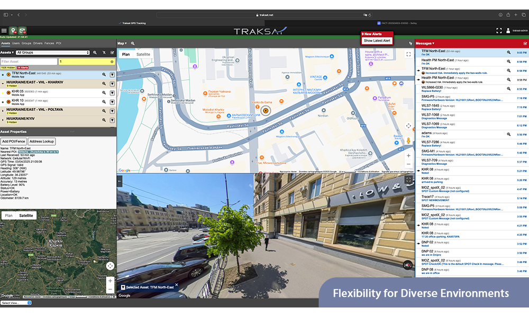Enter fullscreen mode from the top bar

[x=499, y=31]
